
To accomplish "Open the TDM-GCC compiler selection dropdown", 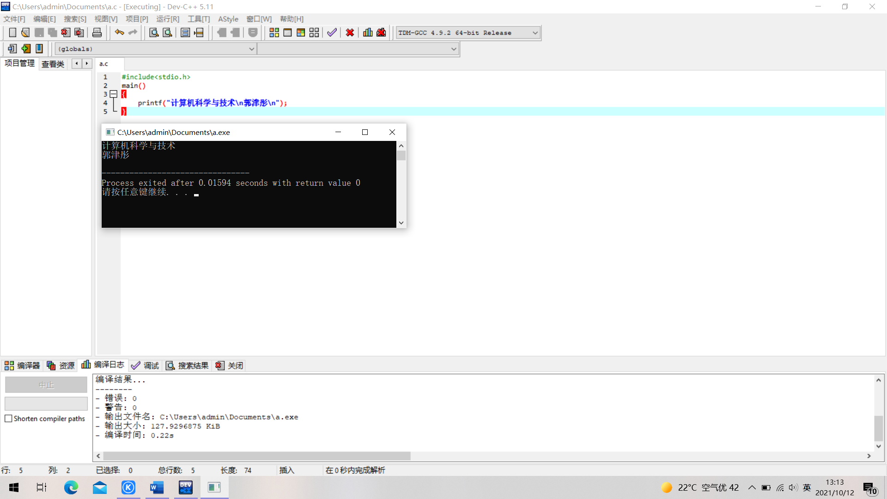I will coord(535,33).
